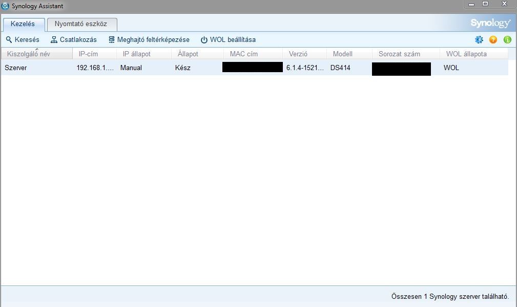Switch to the Kezelés tab
Viewport: 517px width, 307px height.
(x=24, y=25)
